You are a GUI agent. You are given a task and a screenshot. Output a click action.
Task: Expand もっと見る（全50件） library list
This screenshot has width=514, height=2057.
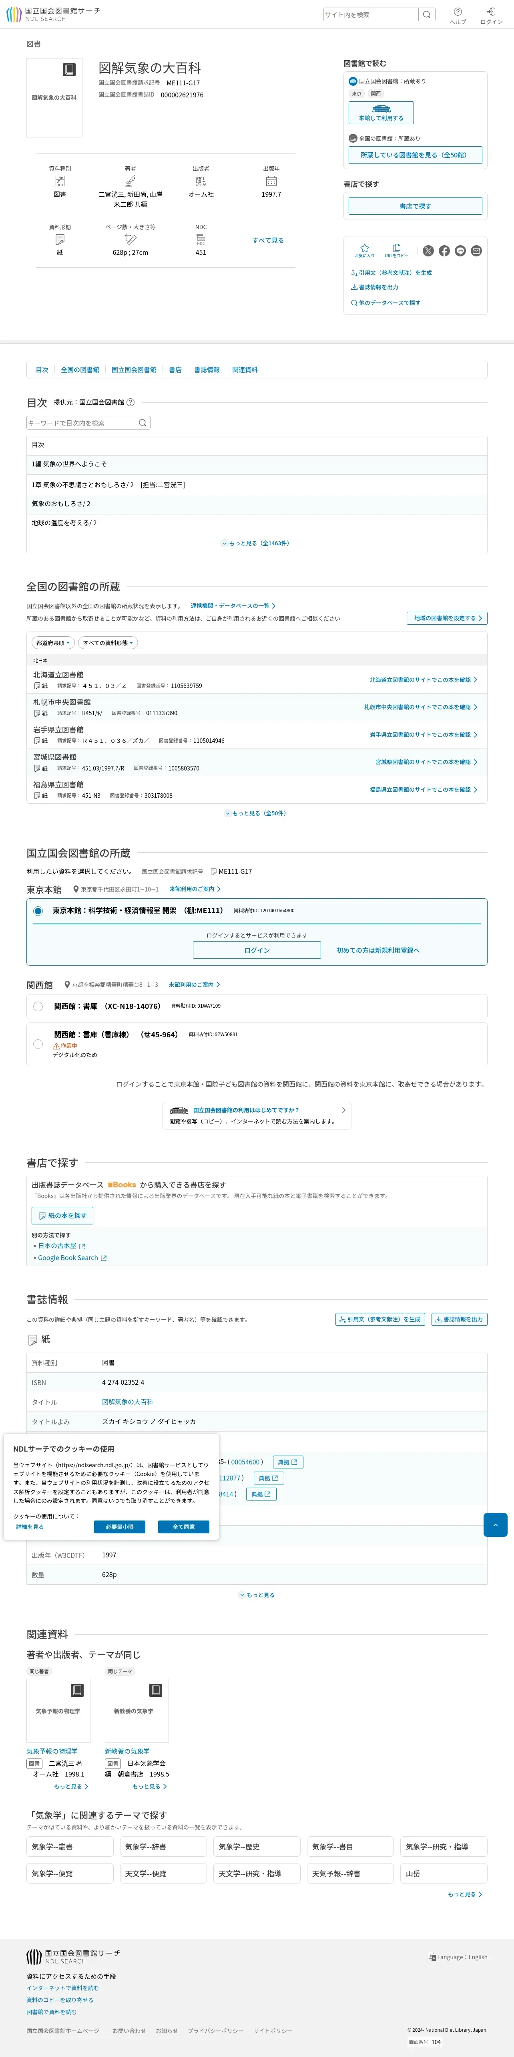pos(256,814)
